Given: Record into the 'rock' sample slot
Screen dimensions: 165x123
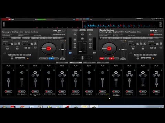Looking at the screenshot, I should coord(156,92).
